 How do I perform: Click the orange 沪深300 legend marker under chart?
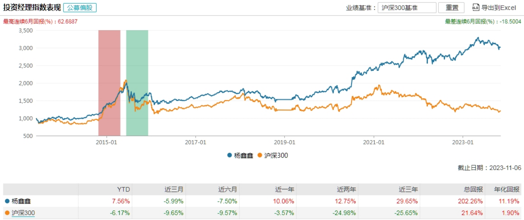259,155
